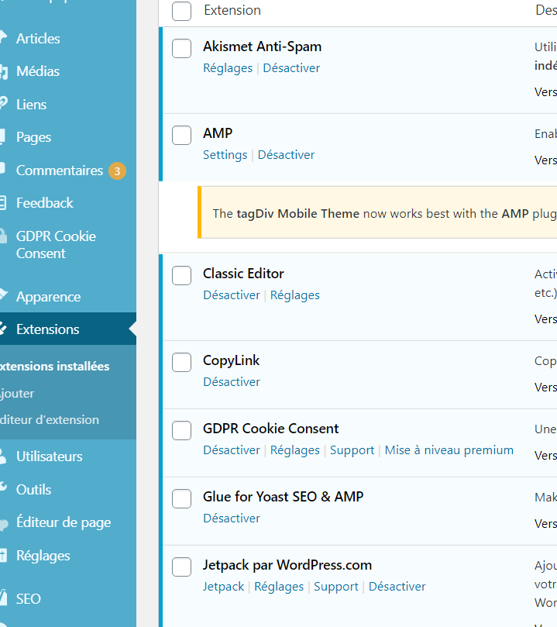Viewport: 557px width, 627px height.
Task: Open Éditeur de page menu
Action: tap(64, 522)
